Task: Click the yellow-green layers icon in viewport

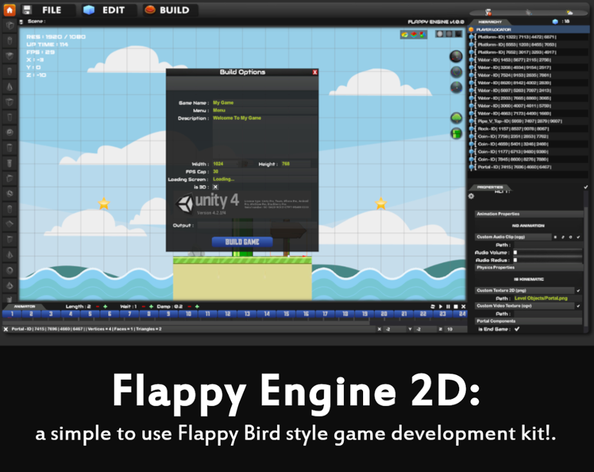Action: click(404, 34)
